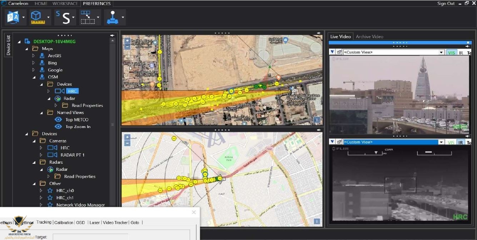Open properties icon of the infrared video pane

(339, 142)
